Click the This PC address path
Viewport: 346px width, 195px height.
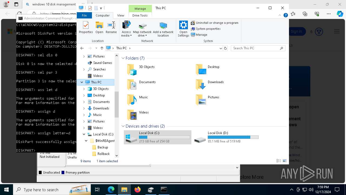121,48
